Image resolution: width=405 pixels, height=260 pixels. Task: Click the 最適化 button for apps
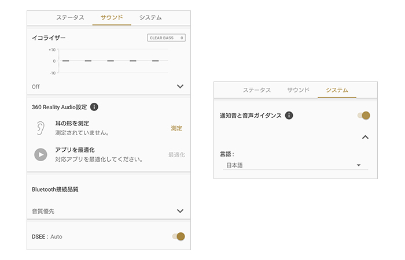pos(176,155)
